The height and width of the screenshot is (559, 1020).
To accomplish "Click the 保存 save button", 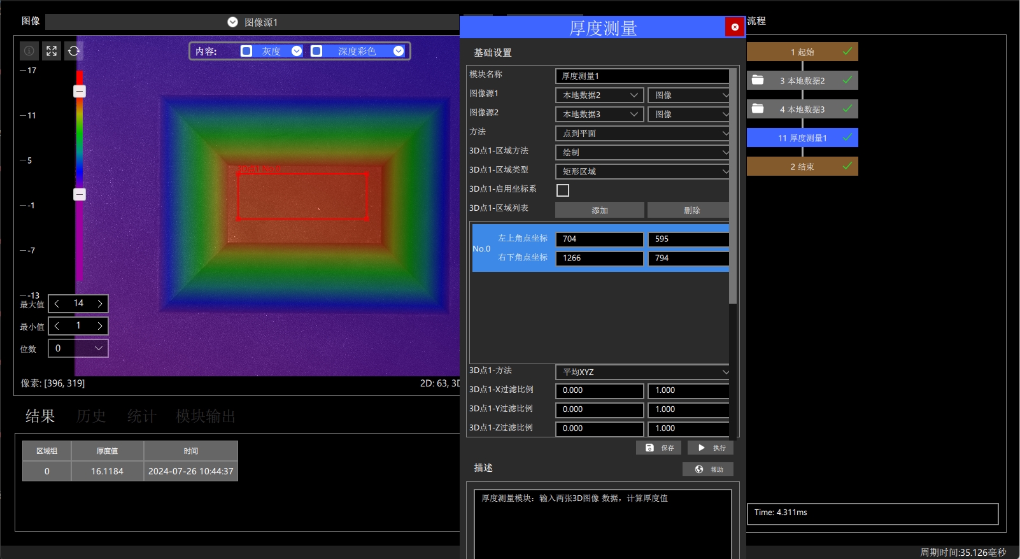I will 658,448.
